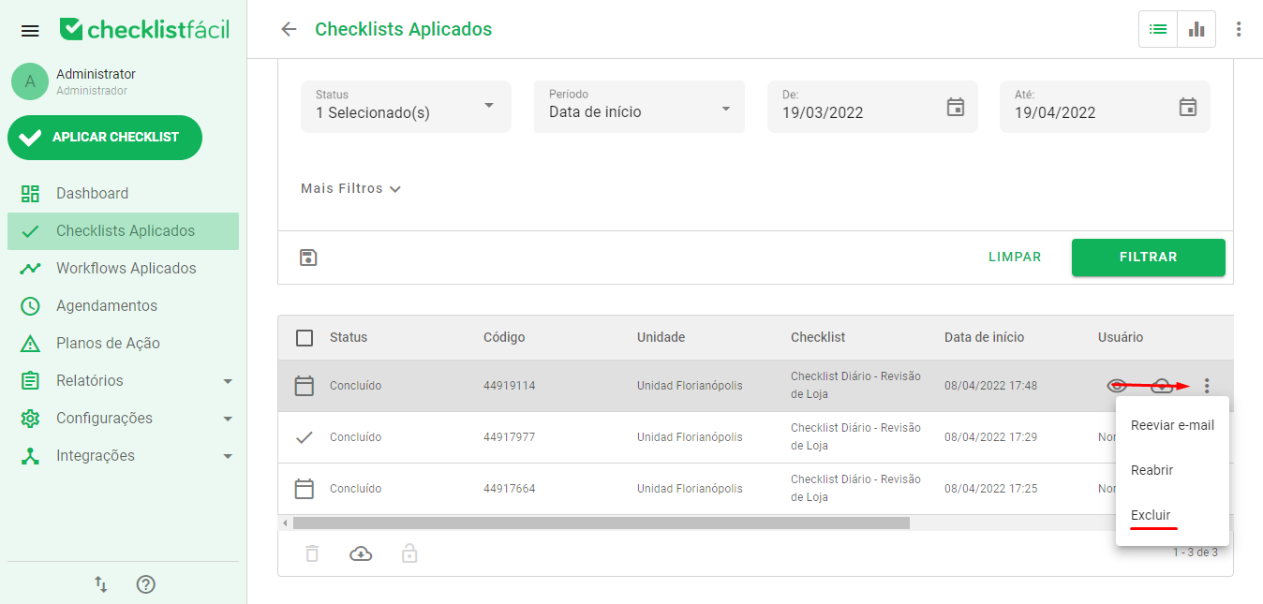Click the save filter disk icon
This screenshot has height=604, width=1263.
click(308, 257)
